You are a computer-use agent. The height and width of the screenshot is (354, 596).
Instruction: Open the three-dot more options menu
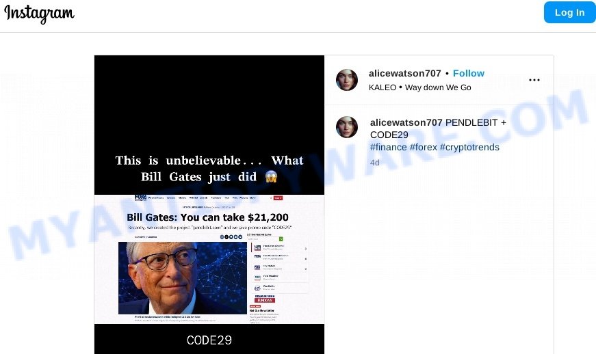coord(534,80)
